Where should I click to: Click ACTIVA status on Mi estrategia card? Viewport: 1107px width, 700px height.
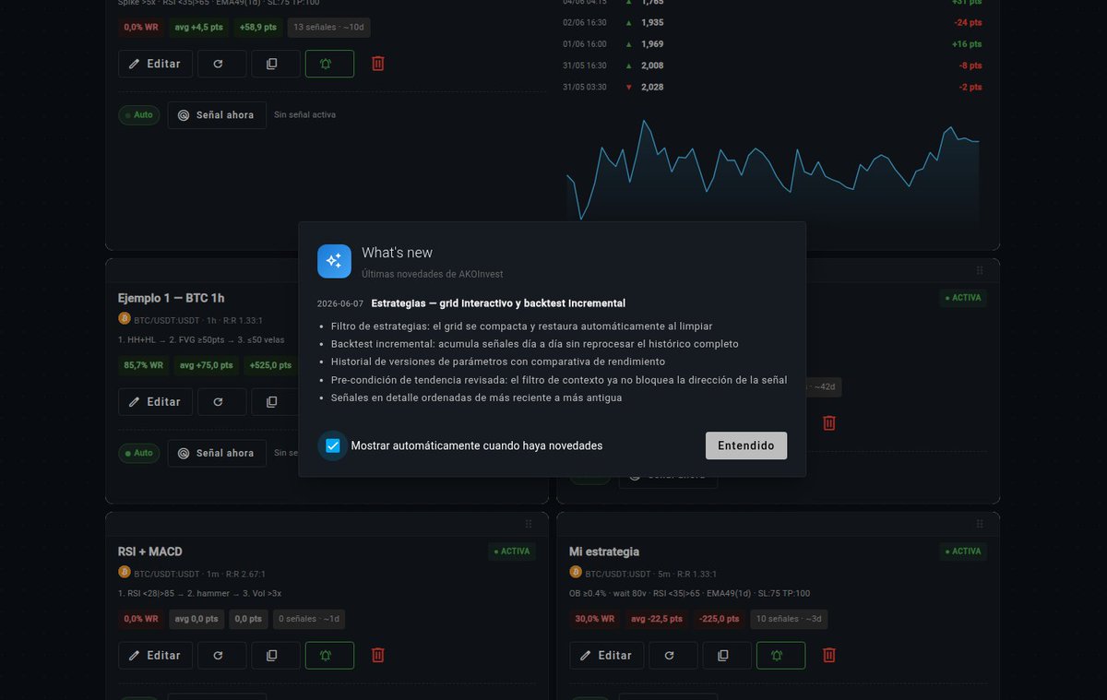pos(963,552)
